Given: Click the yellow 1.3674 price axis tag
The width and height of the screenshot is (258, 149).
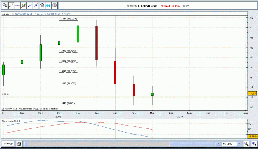Looking at the screenshot, I should 252,93.
